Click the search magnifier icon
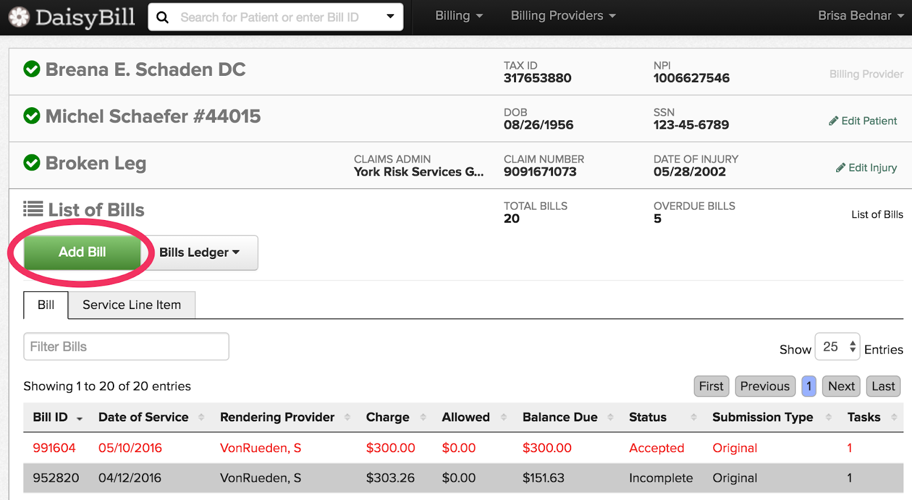Image resolution: width=912 pixels, height=500 pixels. tap(162, 18)
